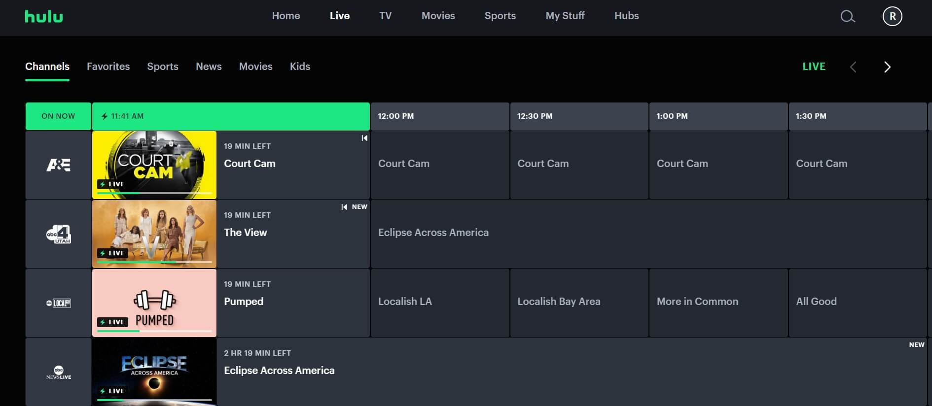Switch to Movies guide tab

click(x=255, y=67)
